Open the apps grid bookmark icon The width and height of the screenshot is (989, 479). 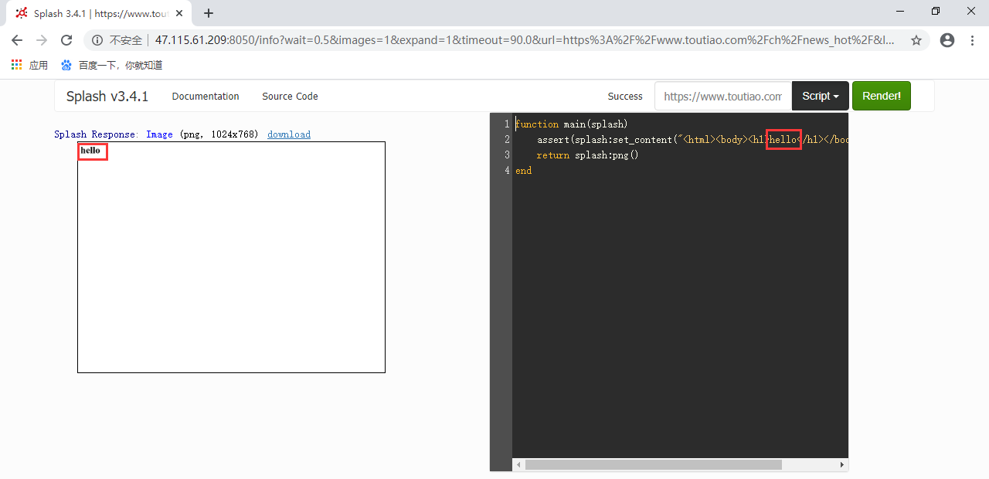tap(17, 65)
